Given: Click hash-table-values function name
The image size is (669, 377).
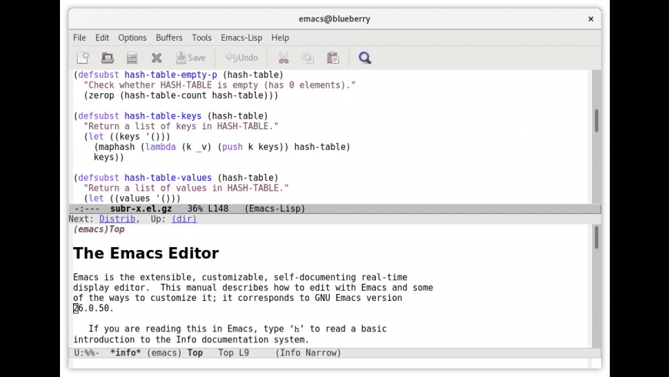Looking at the screenshot, I should [x=168, y=178].
